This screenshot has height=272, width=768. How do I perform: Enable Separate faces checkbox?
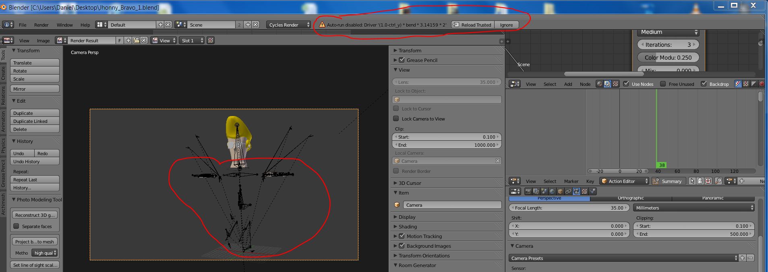[17, 226]
